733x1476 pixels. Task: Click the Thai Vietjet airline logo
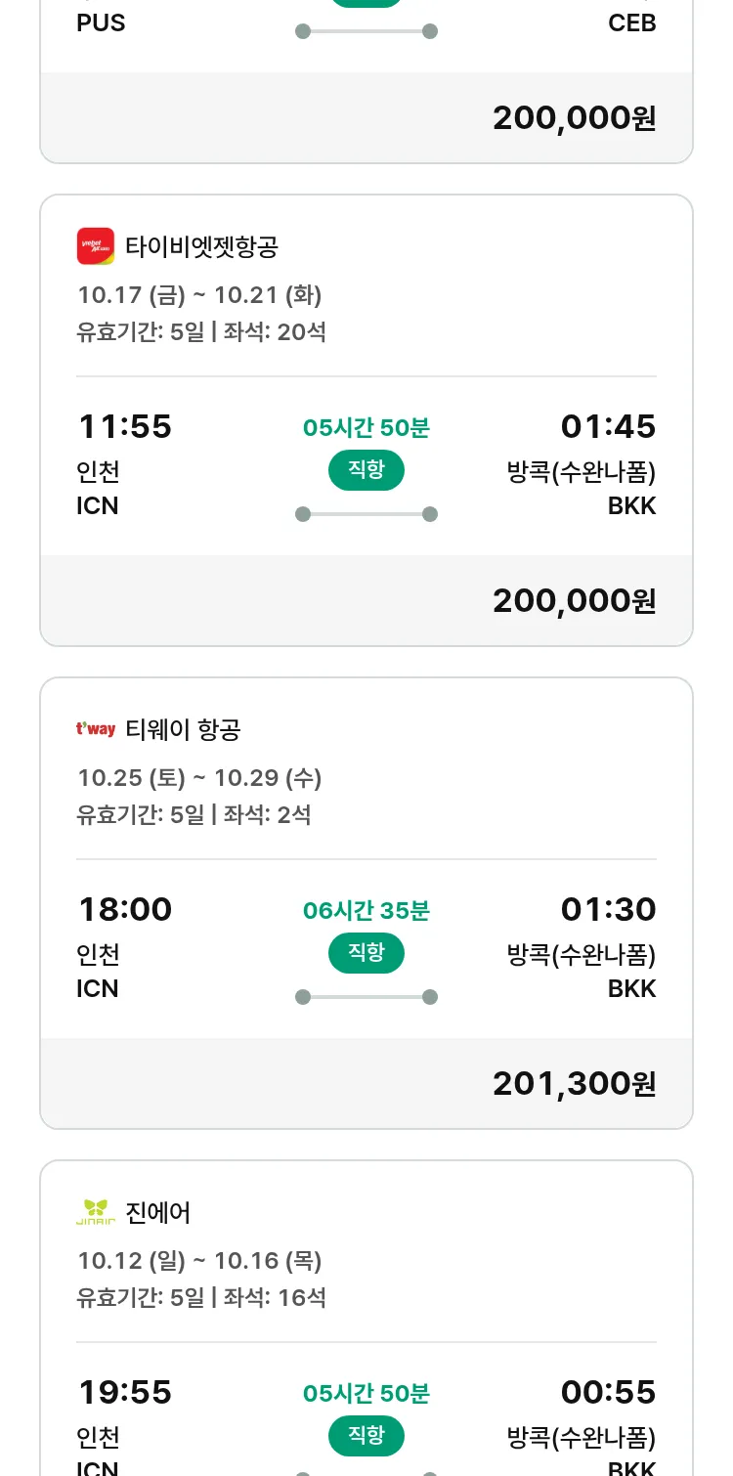(96, 246)
